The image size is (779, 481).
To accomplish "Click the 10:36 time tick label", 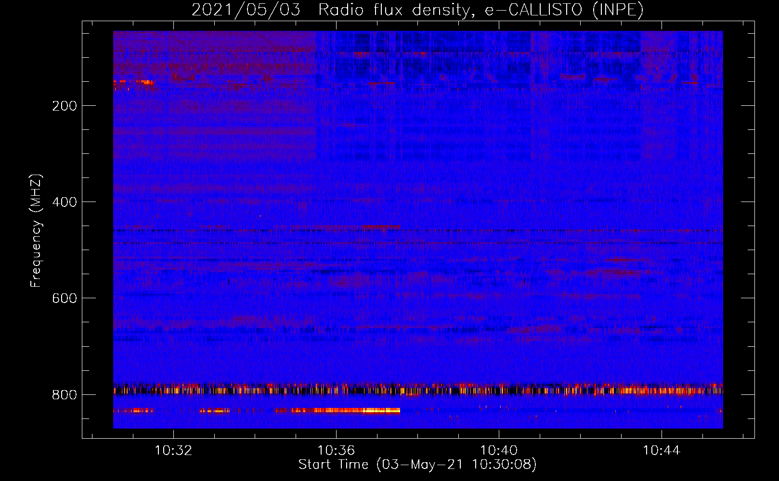I will point(336,450).
